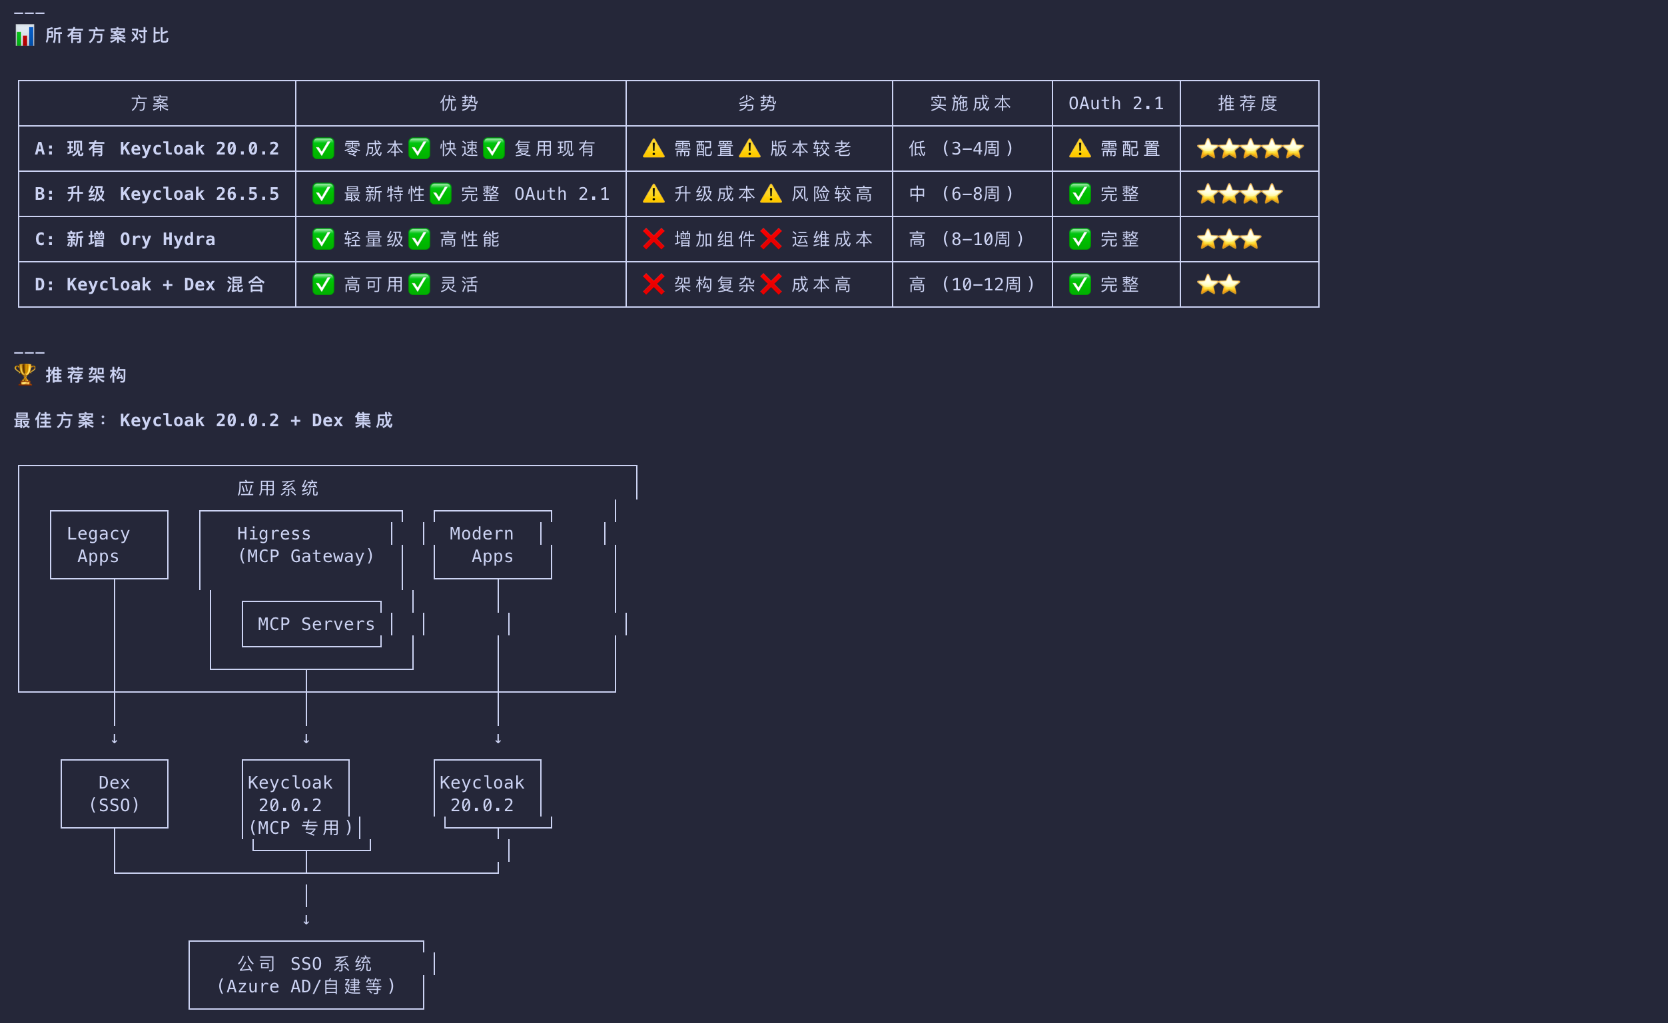Click the trophy emoji icon
The height and width of the screenshot is (1023, 1668).
(25, 374)
